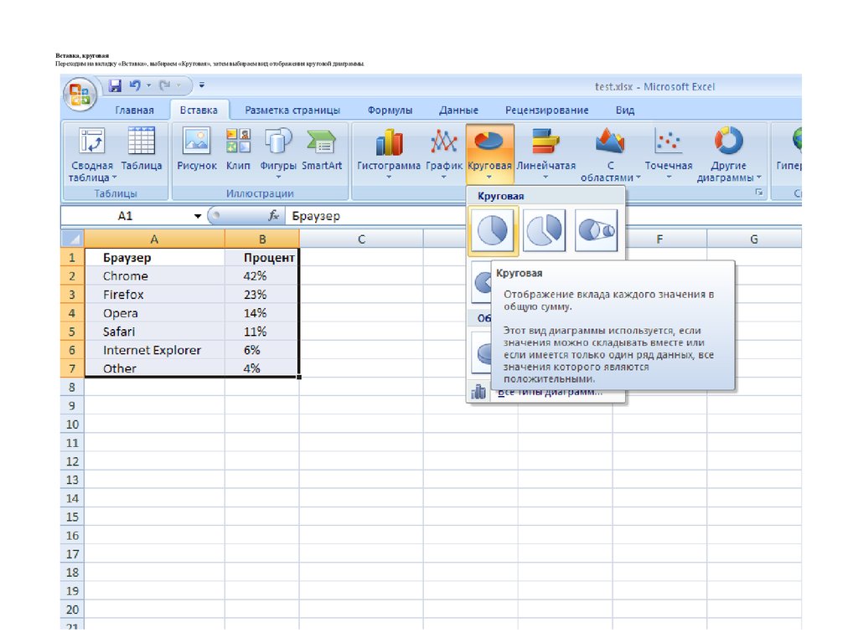Select the cell containing 42%
Screen dimensions: 858x643
click(262, 276)
